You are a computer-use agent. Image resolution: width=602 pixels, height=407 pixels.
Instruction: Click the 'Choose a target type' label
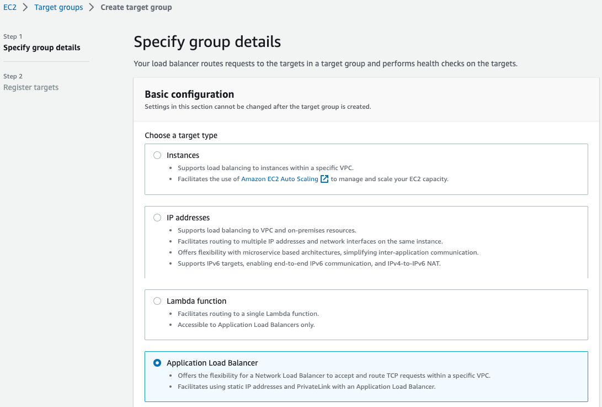(x=181, y=135)
